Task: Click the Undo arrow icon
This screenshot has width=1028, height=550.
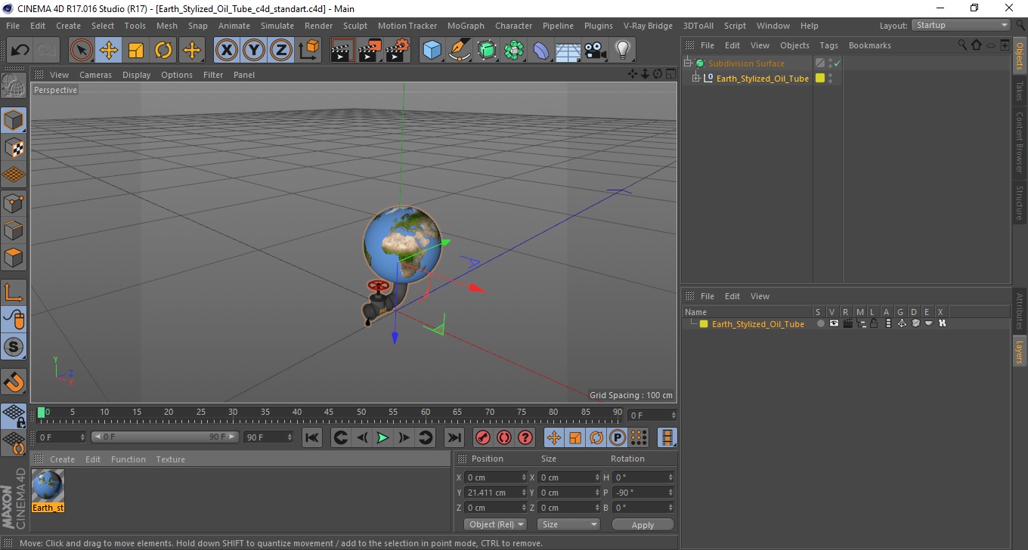Action: coord(20,51)
